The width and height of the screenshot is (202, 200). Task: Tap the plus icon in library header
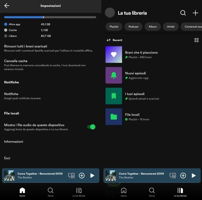pyautogui.click(x=195, y=13)
